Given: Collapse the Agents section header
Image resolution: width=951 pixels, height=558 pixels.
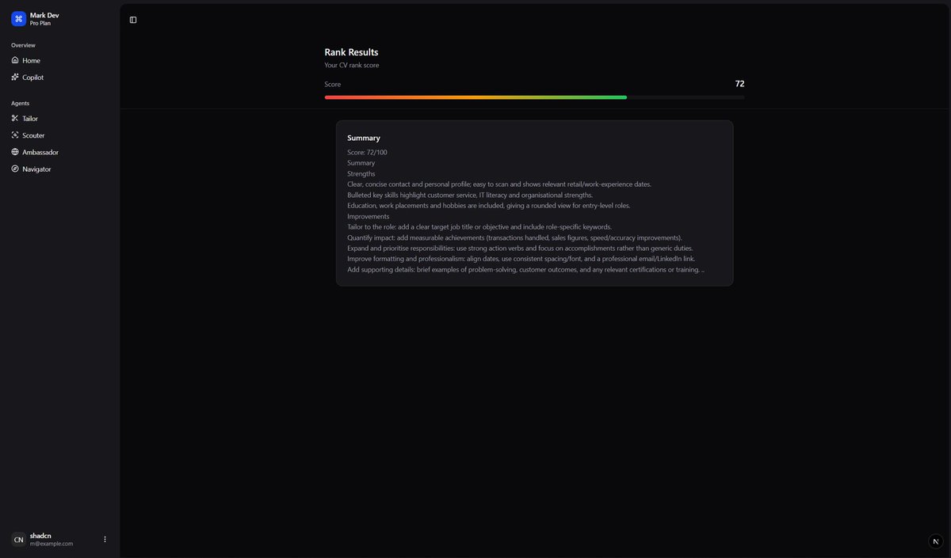Looking at the screenshot, I should (x=19, y=103).
